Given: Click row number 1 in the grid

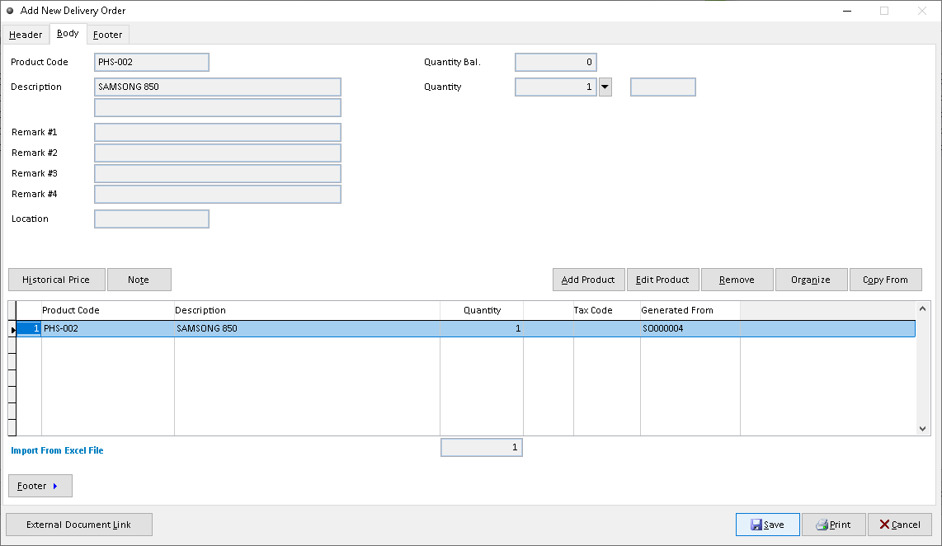Looking at the screenshot, I should click(x=29, y=328).
